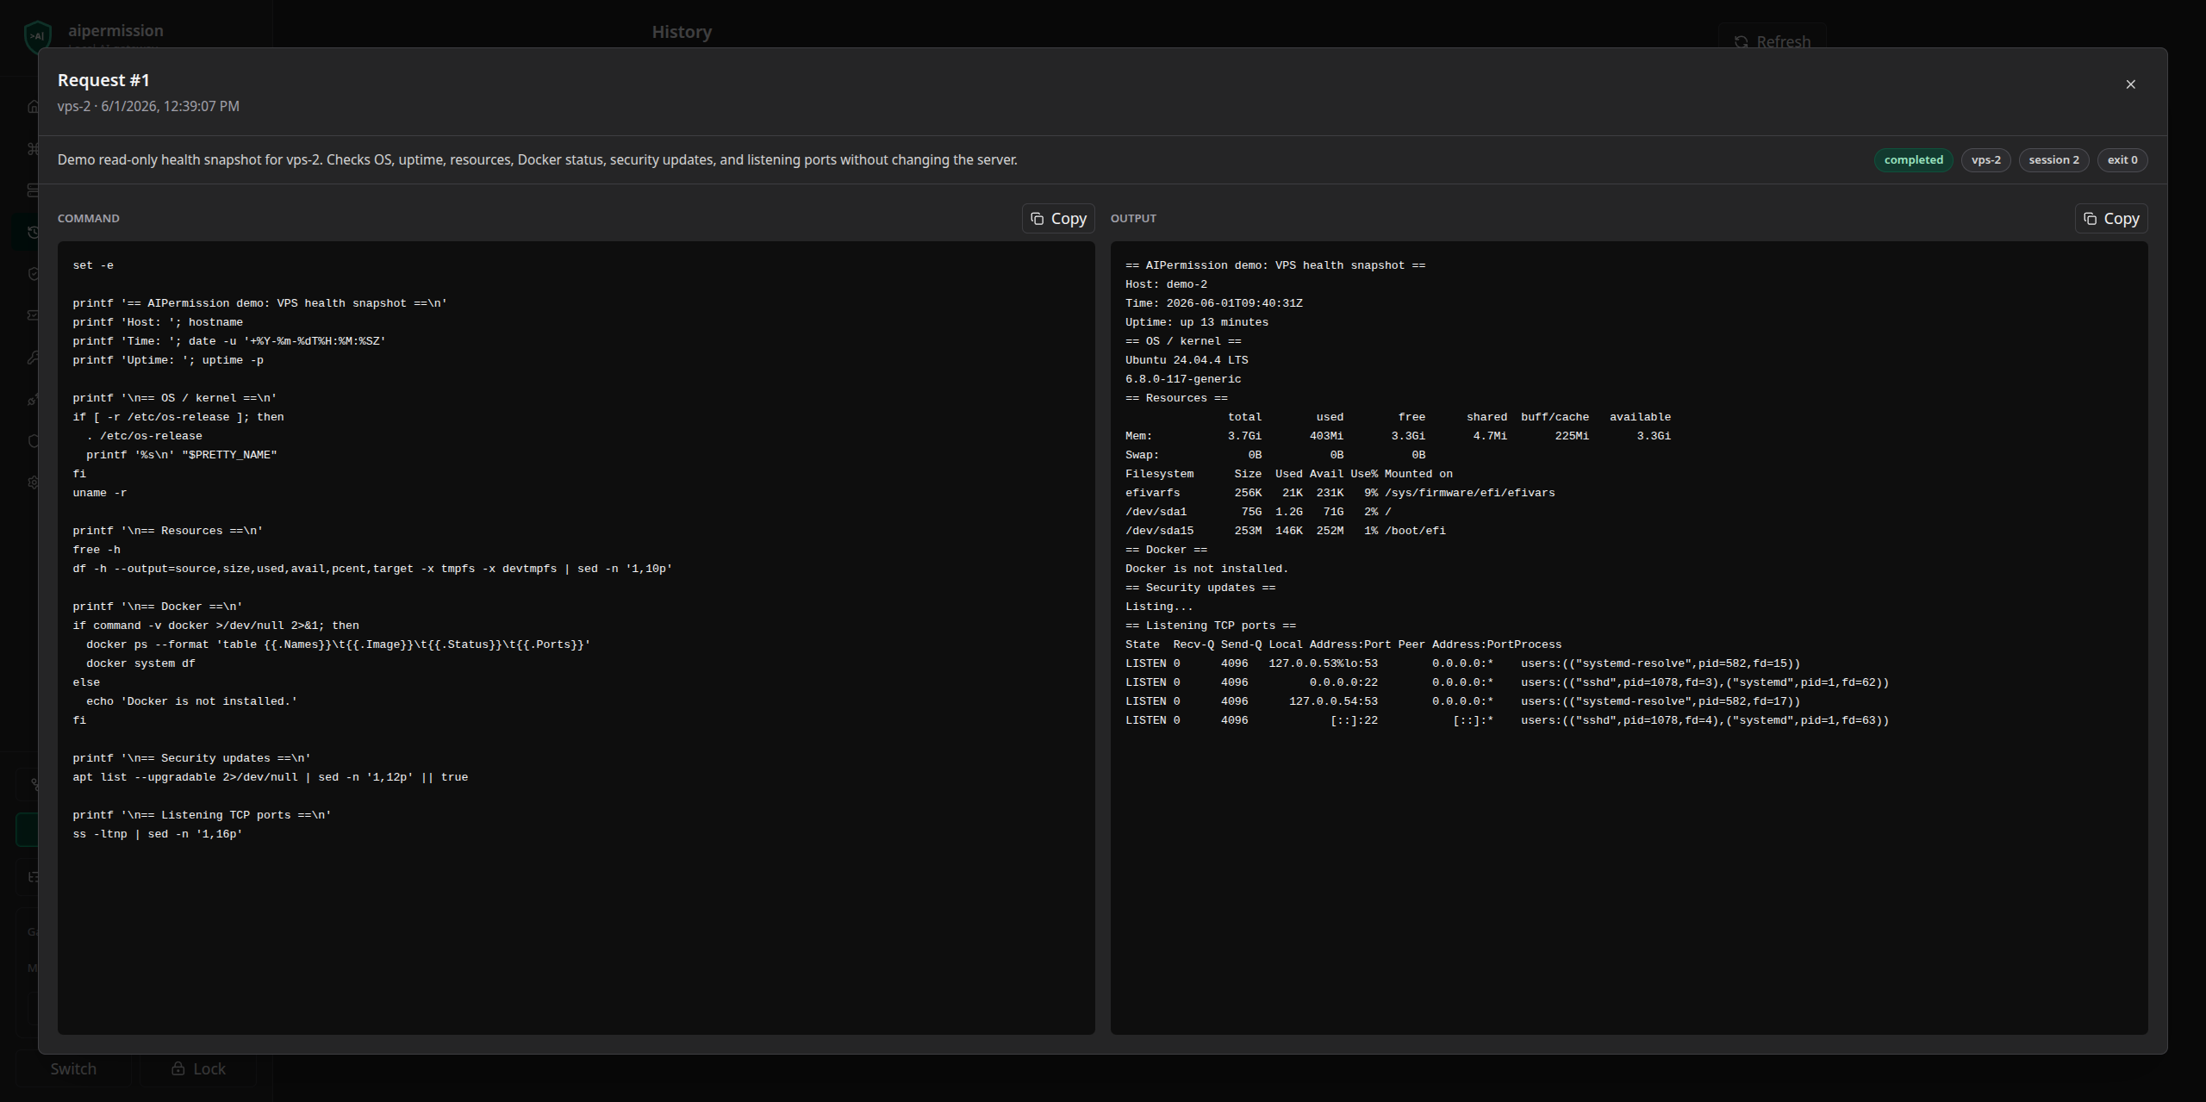
Task: Click the Request #1 title
Action: [x=103, y=80]
